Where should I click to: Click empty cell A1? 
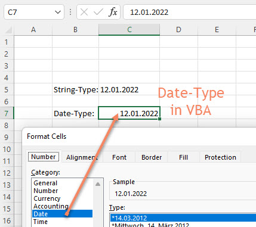coord(33,42)
